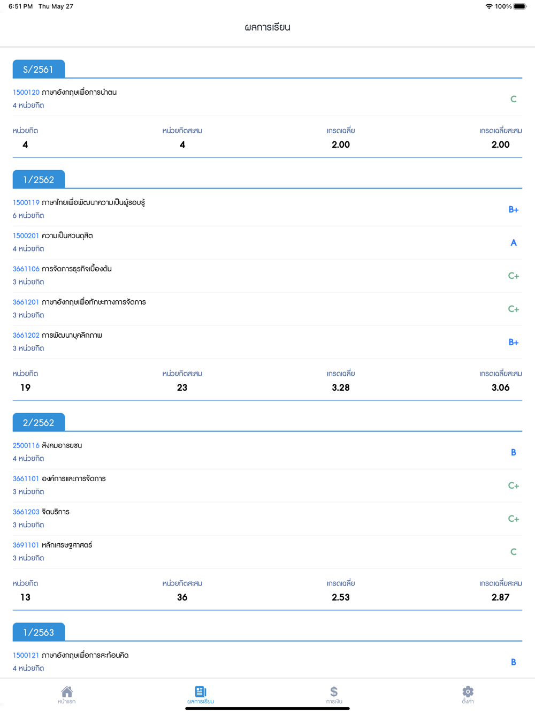
Task: Click grade C for course 3691101
Action: tap(514, 552)
